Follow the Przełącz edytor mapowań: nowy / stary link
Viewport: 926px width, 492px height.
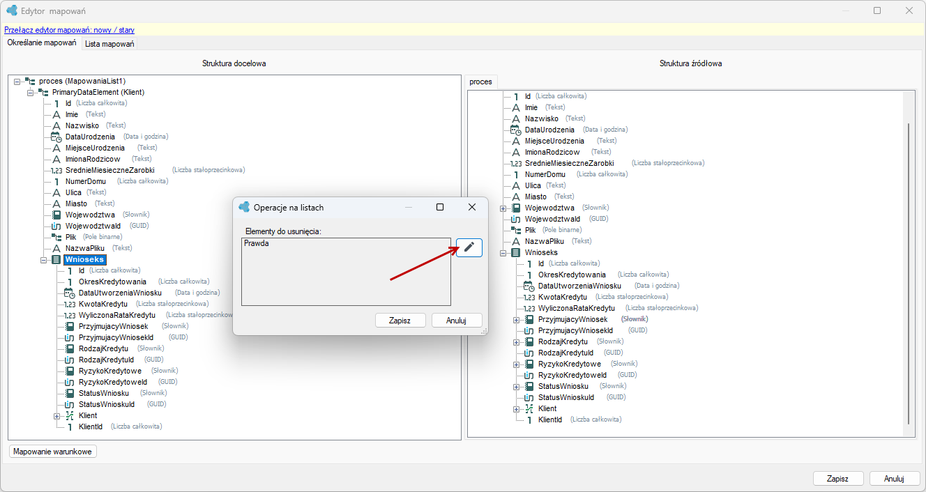70,30
